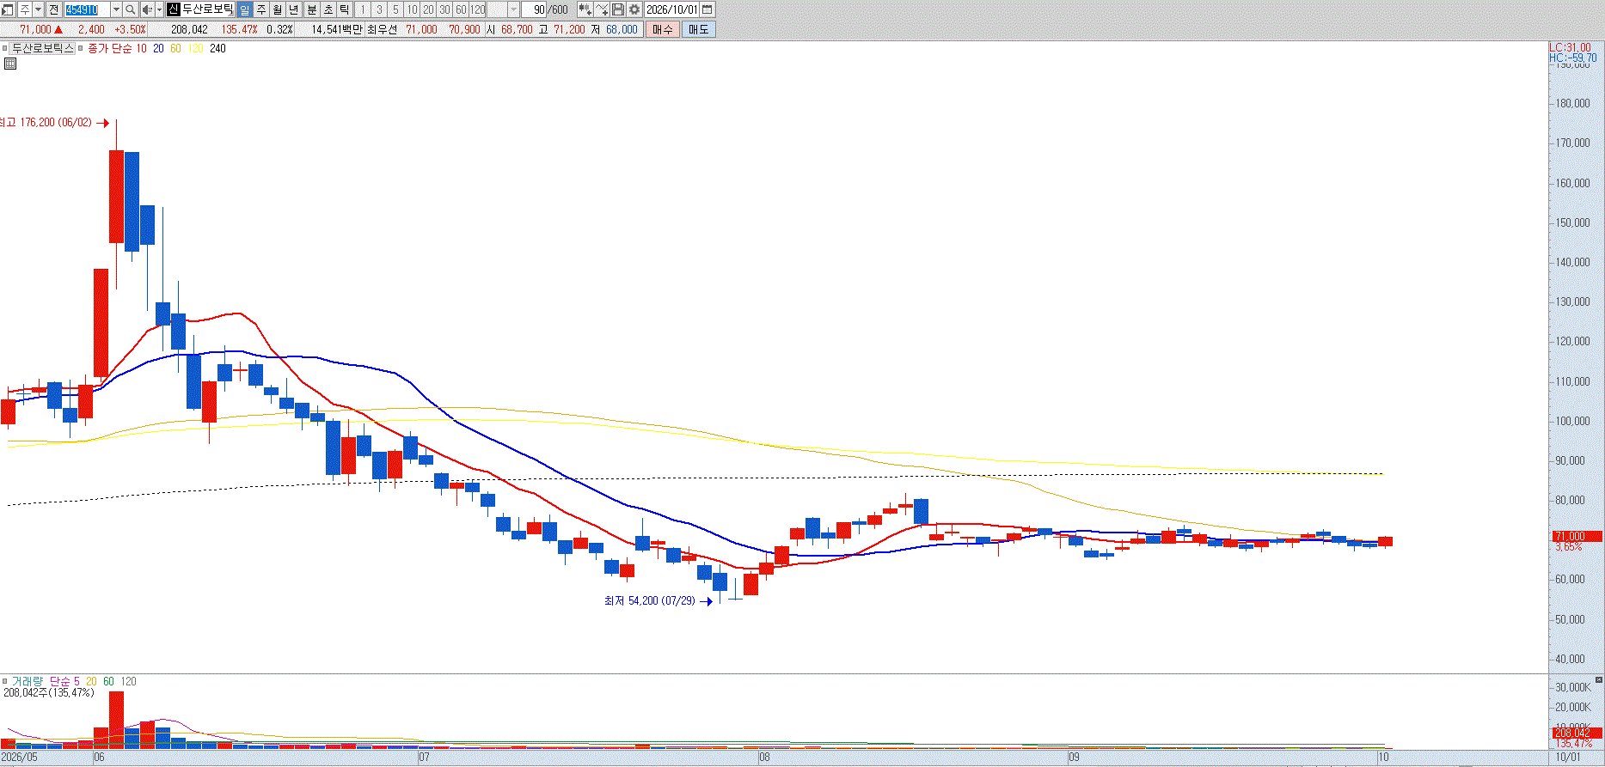Switch to 년 yearly period
Screen dimensions: 1605x767
click(293, 9)
